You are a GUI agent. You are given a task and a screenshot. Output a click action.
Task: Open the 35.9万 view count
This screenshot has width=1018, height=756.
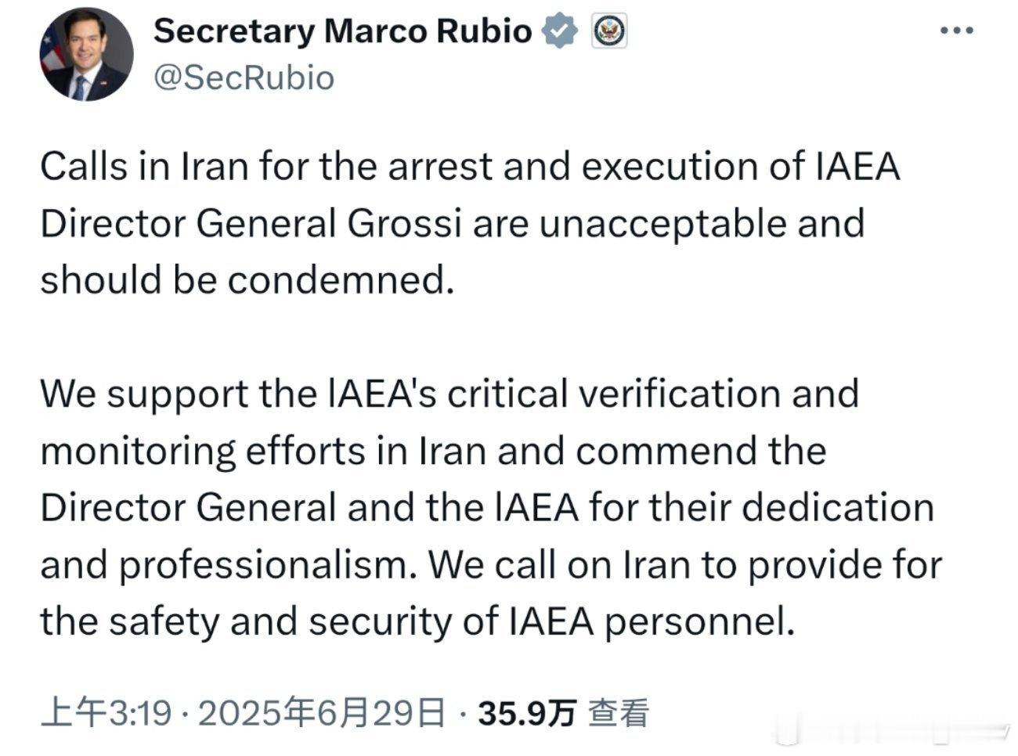(527, 712)
